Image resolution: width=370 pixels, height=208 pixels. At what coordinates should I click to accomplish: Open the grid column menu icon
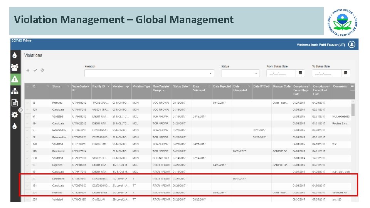tap(352, 86)
